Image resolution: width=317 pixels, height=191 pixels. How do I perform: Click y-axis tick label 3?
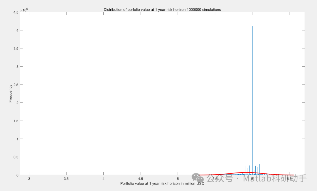(17, 67)
